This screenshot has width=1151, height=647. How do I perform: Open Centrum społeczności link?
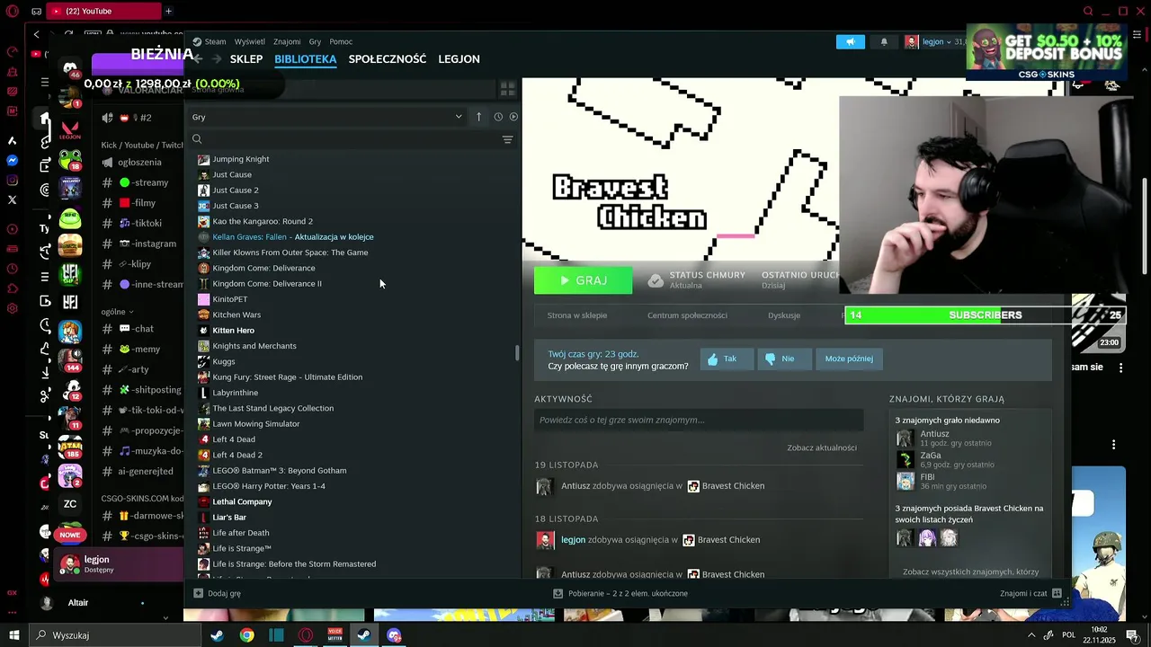(687, 315)
